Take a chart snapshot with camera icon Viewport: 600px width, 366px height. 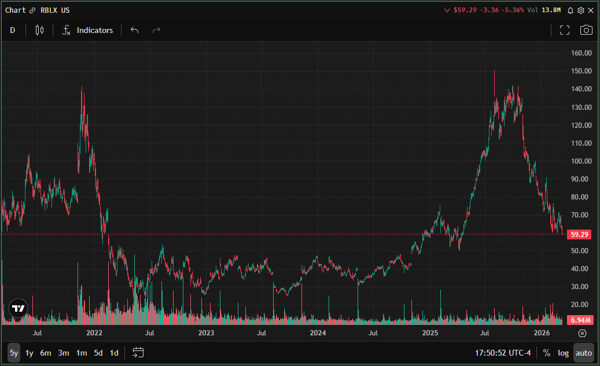pyautogui.click(x=586, y=30)
